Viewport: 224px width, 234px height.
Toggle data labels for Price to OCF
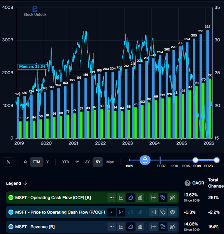click(163, 212)
